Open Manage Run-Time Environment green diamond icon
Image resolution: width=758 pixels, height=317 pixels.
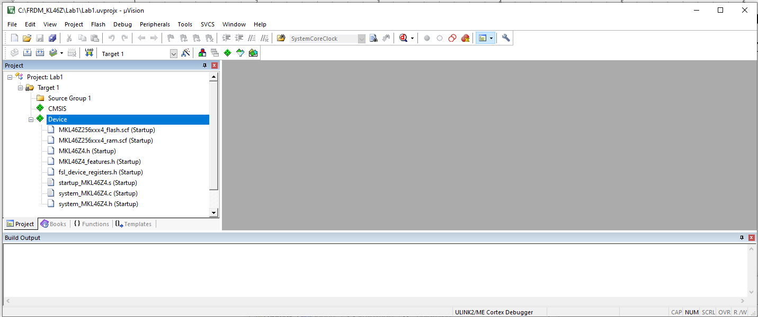click(x=227, y=53)
